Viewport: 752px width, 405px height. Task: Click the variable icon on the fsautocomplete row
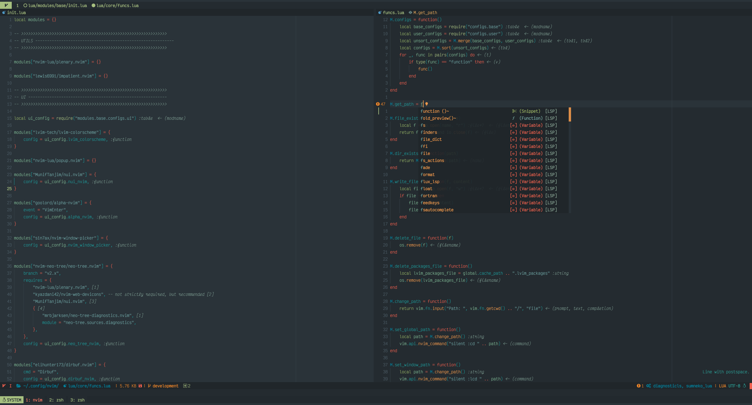point(513,210)
